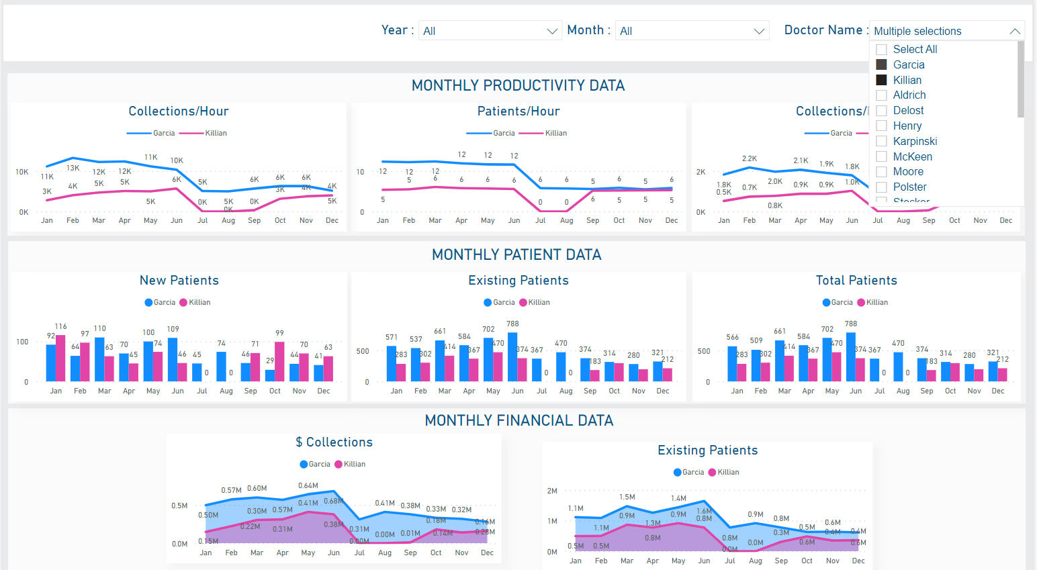Screen dimensions: 1037x570
Task: Click Garcia legend marker in $ Collections chart
Action: [304, 465]
